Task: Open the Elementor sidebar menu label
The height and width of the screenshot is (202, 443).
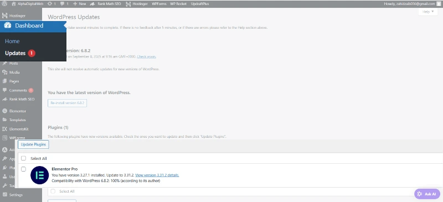Action: [18, 111]
